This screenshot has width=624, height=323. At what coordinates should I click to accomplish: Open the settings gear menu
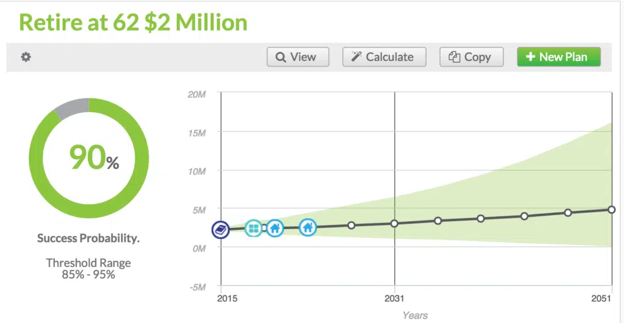point(26,57)
